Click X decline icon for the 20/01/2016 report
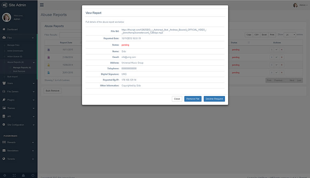Viewport: 310px width, 178px height. [282, 73]
